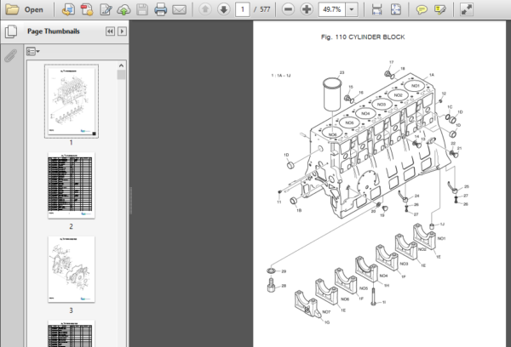Click part number 23 label
511x347 pixels.
(342, 72)
